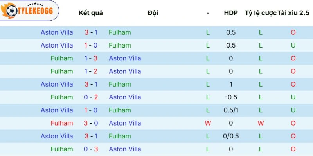Click the Kết quả column header
This screenshot has height=156, width=313.
pos(91,13)
